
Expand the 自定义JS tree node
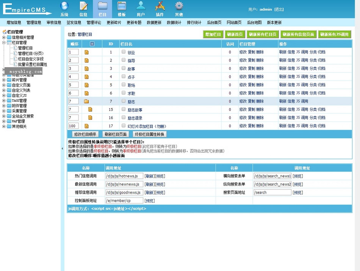(x=4, y=96)
